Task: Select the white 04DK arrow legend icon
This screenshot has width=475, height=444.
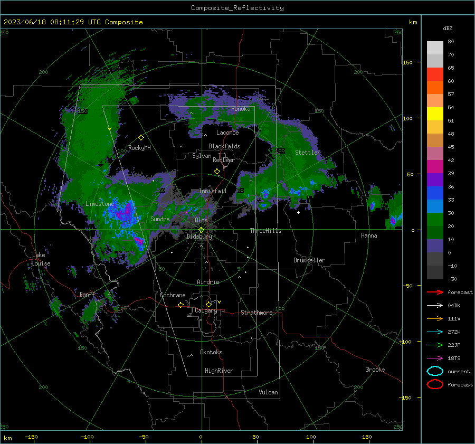Action: [435, 305]
